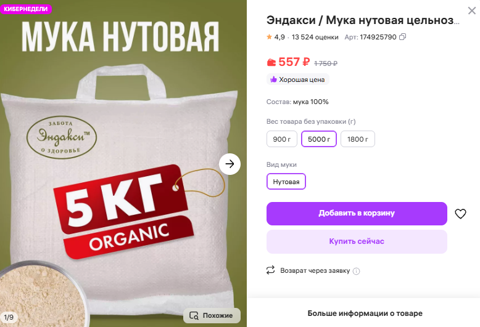Copy the article number with copy icon
Viewport: 480px width, 327px height.
402,37
